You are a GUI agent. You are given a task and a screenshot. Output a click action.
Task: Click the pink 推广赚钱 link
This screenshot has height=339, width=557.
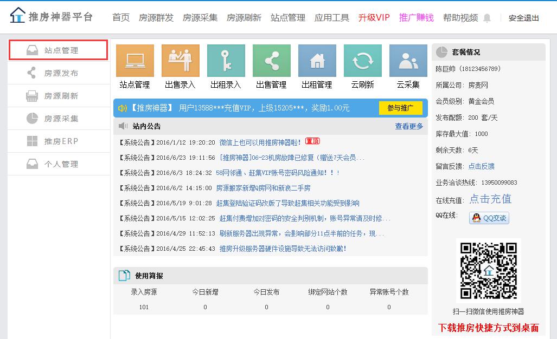click(x=417, y=18)
